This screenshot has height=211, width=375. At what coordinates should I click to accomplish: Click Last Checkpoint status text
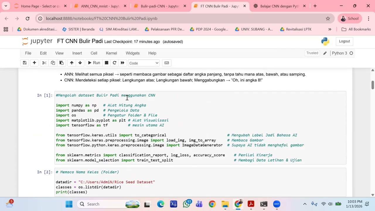(x=132, y=42)
